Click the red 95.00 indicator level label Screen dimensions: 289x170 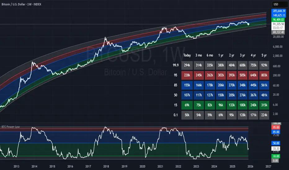pos(276,127)
